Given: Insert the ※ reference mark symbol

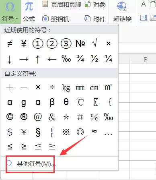Looking at the screenshot, I should coord(66,132).
